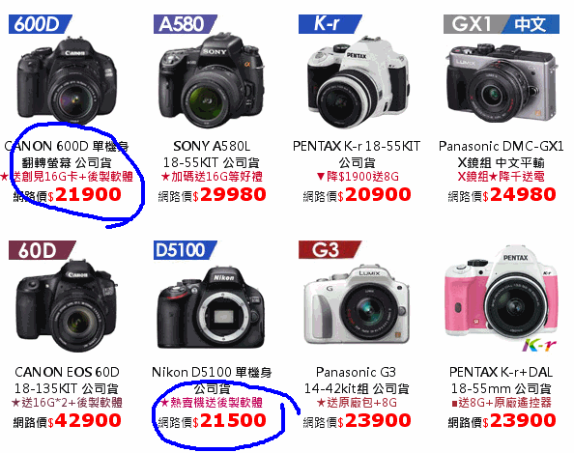
Task: Click the maroon 60D label tag
Action: 43,250
